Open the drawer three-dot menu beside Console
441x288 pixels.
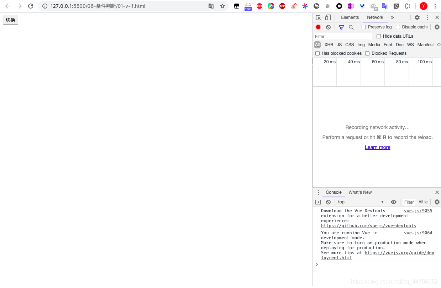[318, 192]
